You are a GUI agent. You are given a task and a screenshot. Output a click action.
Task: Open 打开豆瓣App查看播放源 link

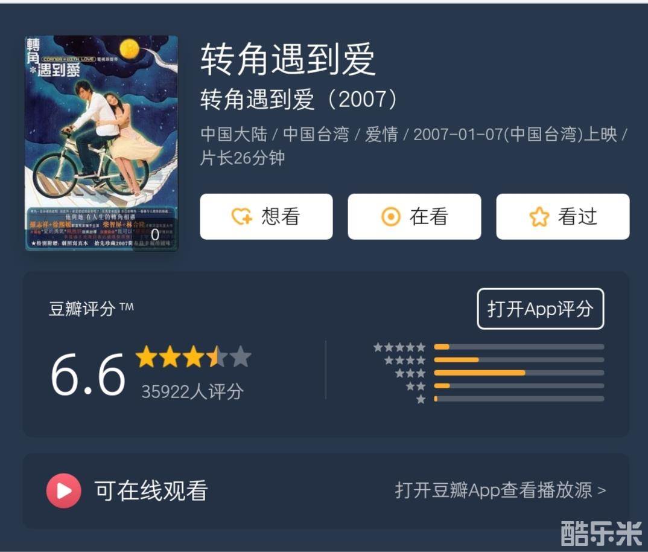point(500,490)
